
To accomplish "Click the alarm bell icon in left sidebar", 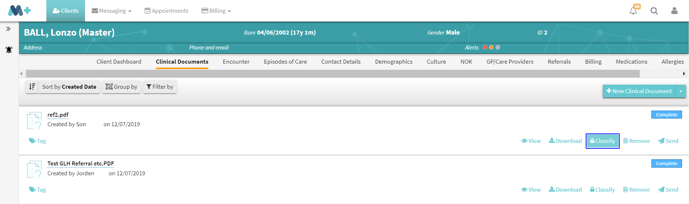I will point(9,49).
